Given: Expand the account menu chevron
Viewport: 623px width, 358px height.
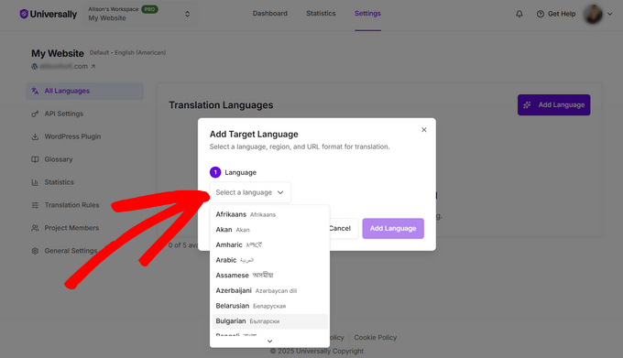Looking at the screenshot, I should (610, 14).
